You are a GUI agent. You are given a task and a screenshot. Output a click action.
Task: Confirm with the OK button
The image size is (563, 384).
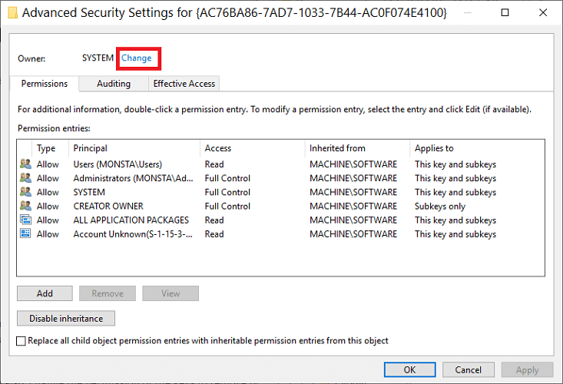409,369
